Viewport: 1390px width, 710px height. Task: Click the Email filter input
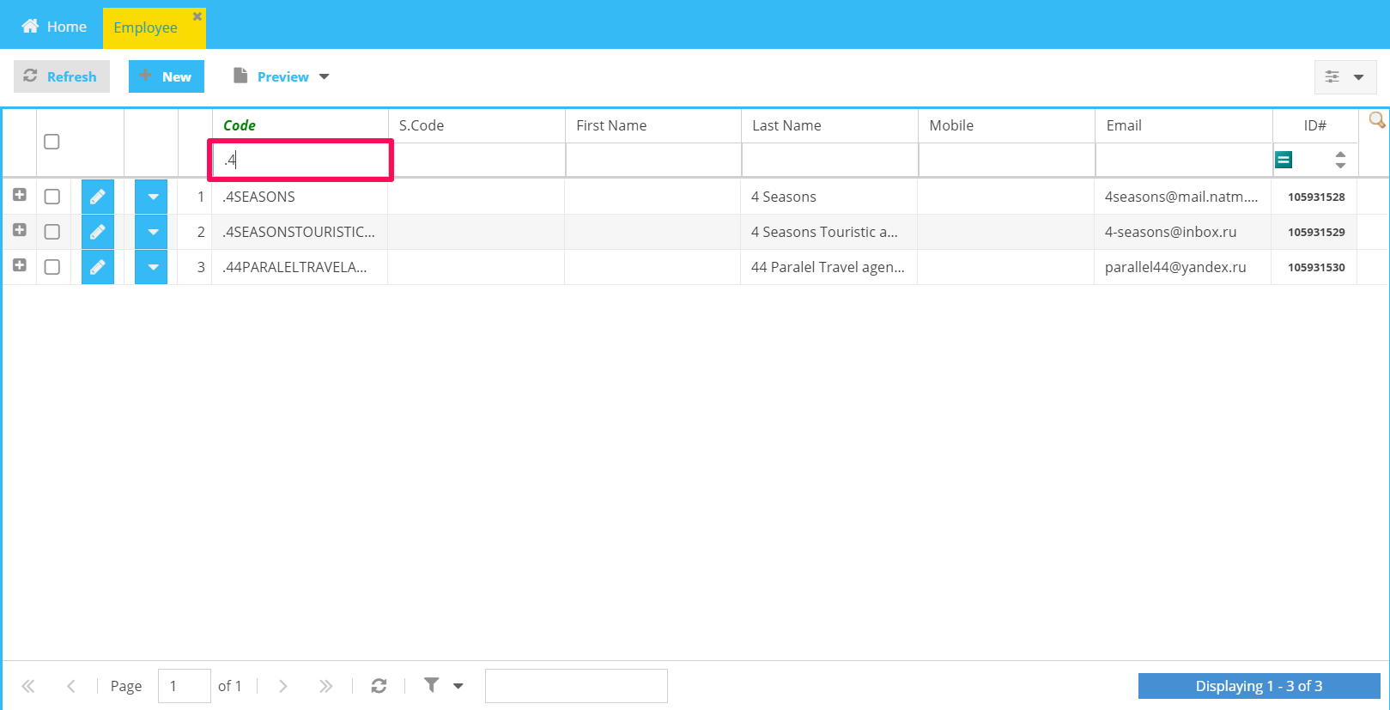(1184, 160)
